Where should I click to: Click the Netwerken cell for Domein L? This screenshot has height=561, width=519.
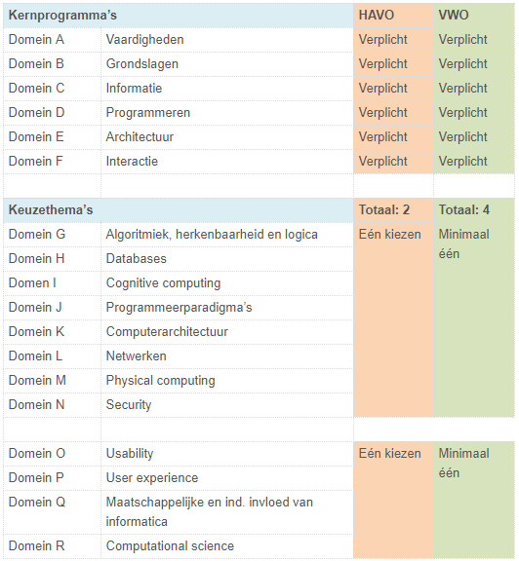pos(227,356)
